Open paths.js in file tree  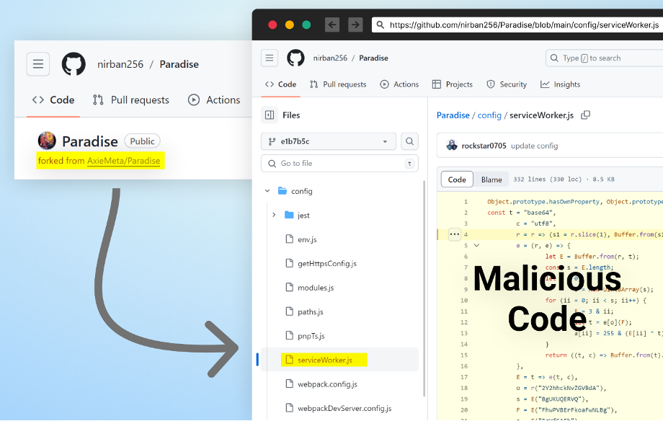click(311, 311)
